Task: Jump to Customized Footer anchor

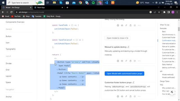Action: [169, 37]
